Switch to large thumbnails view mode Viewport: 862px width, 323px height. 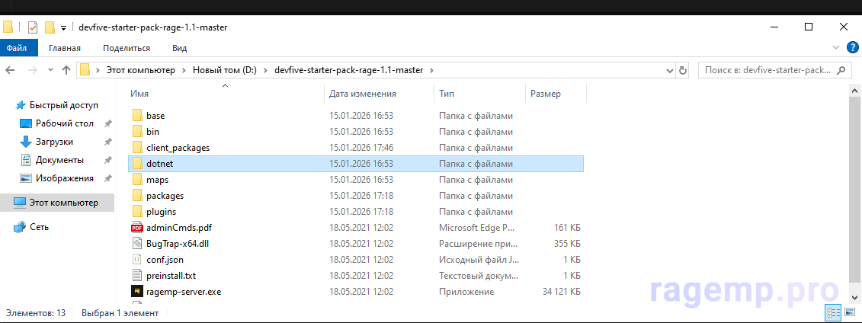(850, 313)
